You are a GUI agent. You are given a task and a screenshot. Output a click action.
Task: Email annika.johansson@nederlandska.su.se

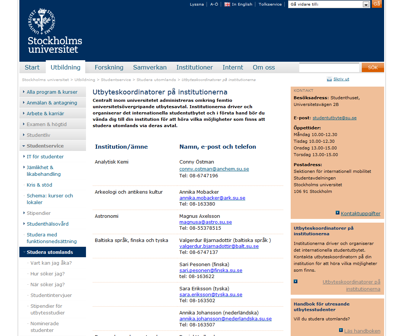[x=226, y=319]
